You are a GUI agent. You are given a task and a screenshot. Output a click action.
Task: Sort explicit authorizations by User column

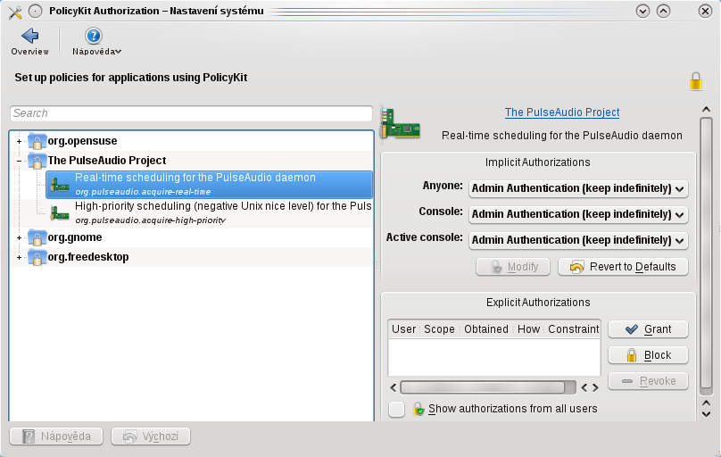coord(403,329)
